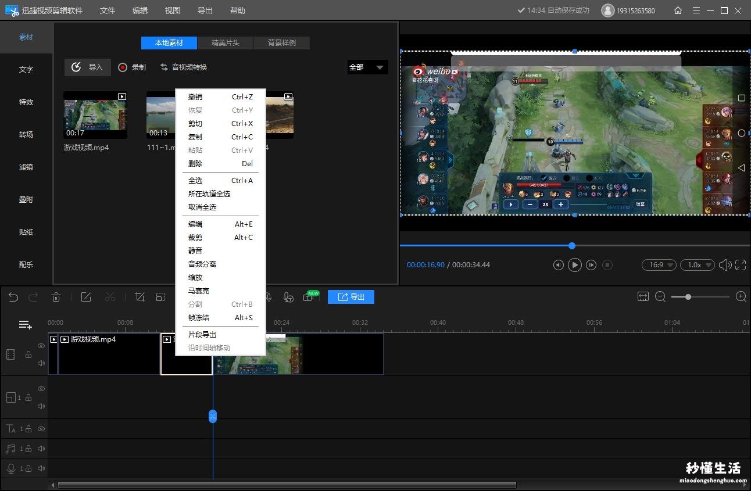The height and width of the screenshot is (491, 751).
Task: Select 帧冻结 in the context menu
Action: (220, 317)
